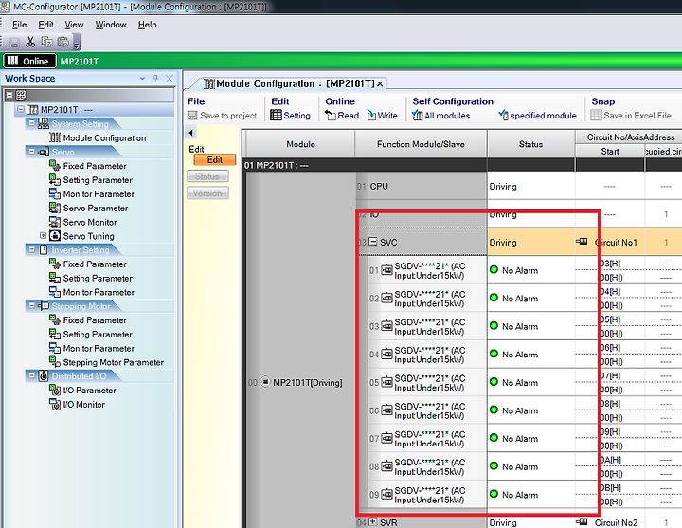Collapse the Servo group
The image size is (682, 528).
coord(31,151)
